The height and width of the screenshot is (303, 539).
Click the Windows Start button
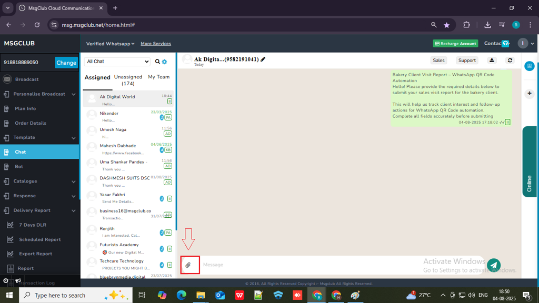[x=9, y=295]
